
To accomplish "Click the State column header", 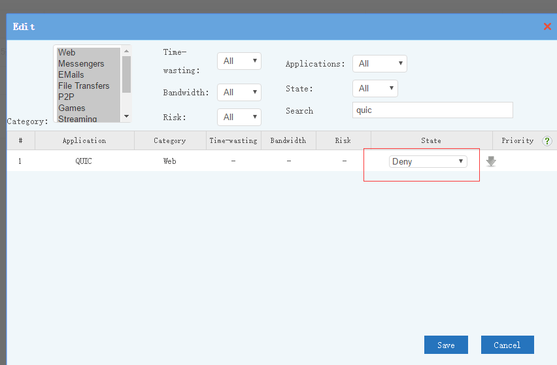I will [x=431, y=140].
